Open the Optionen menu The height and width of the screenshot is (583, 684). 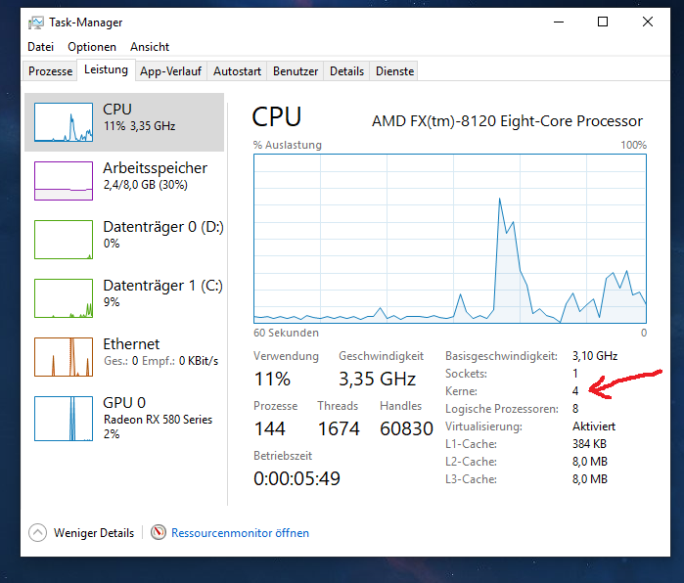(92, 47)
